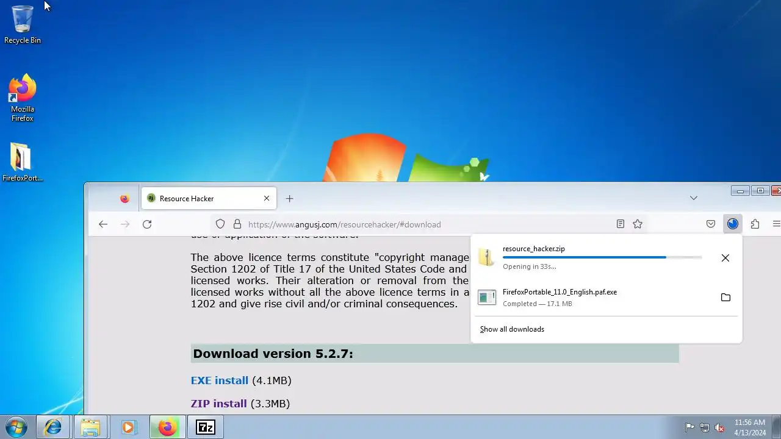
Task: Open a new tab with the plus button
Action: [290, 199]
